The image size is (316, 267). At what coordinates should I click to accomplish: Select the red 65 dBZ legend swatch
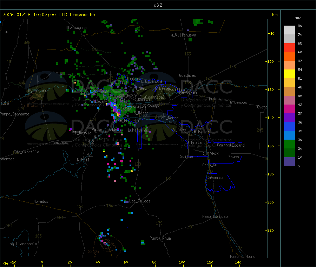click(x=289, y=47)
